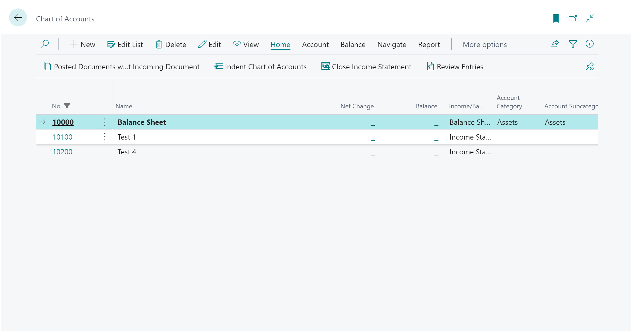Delete the selected account
632x332 pixels.
pos(171,44)
